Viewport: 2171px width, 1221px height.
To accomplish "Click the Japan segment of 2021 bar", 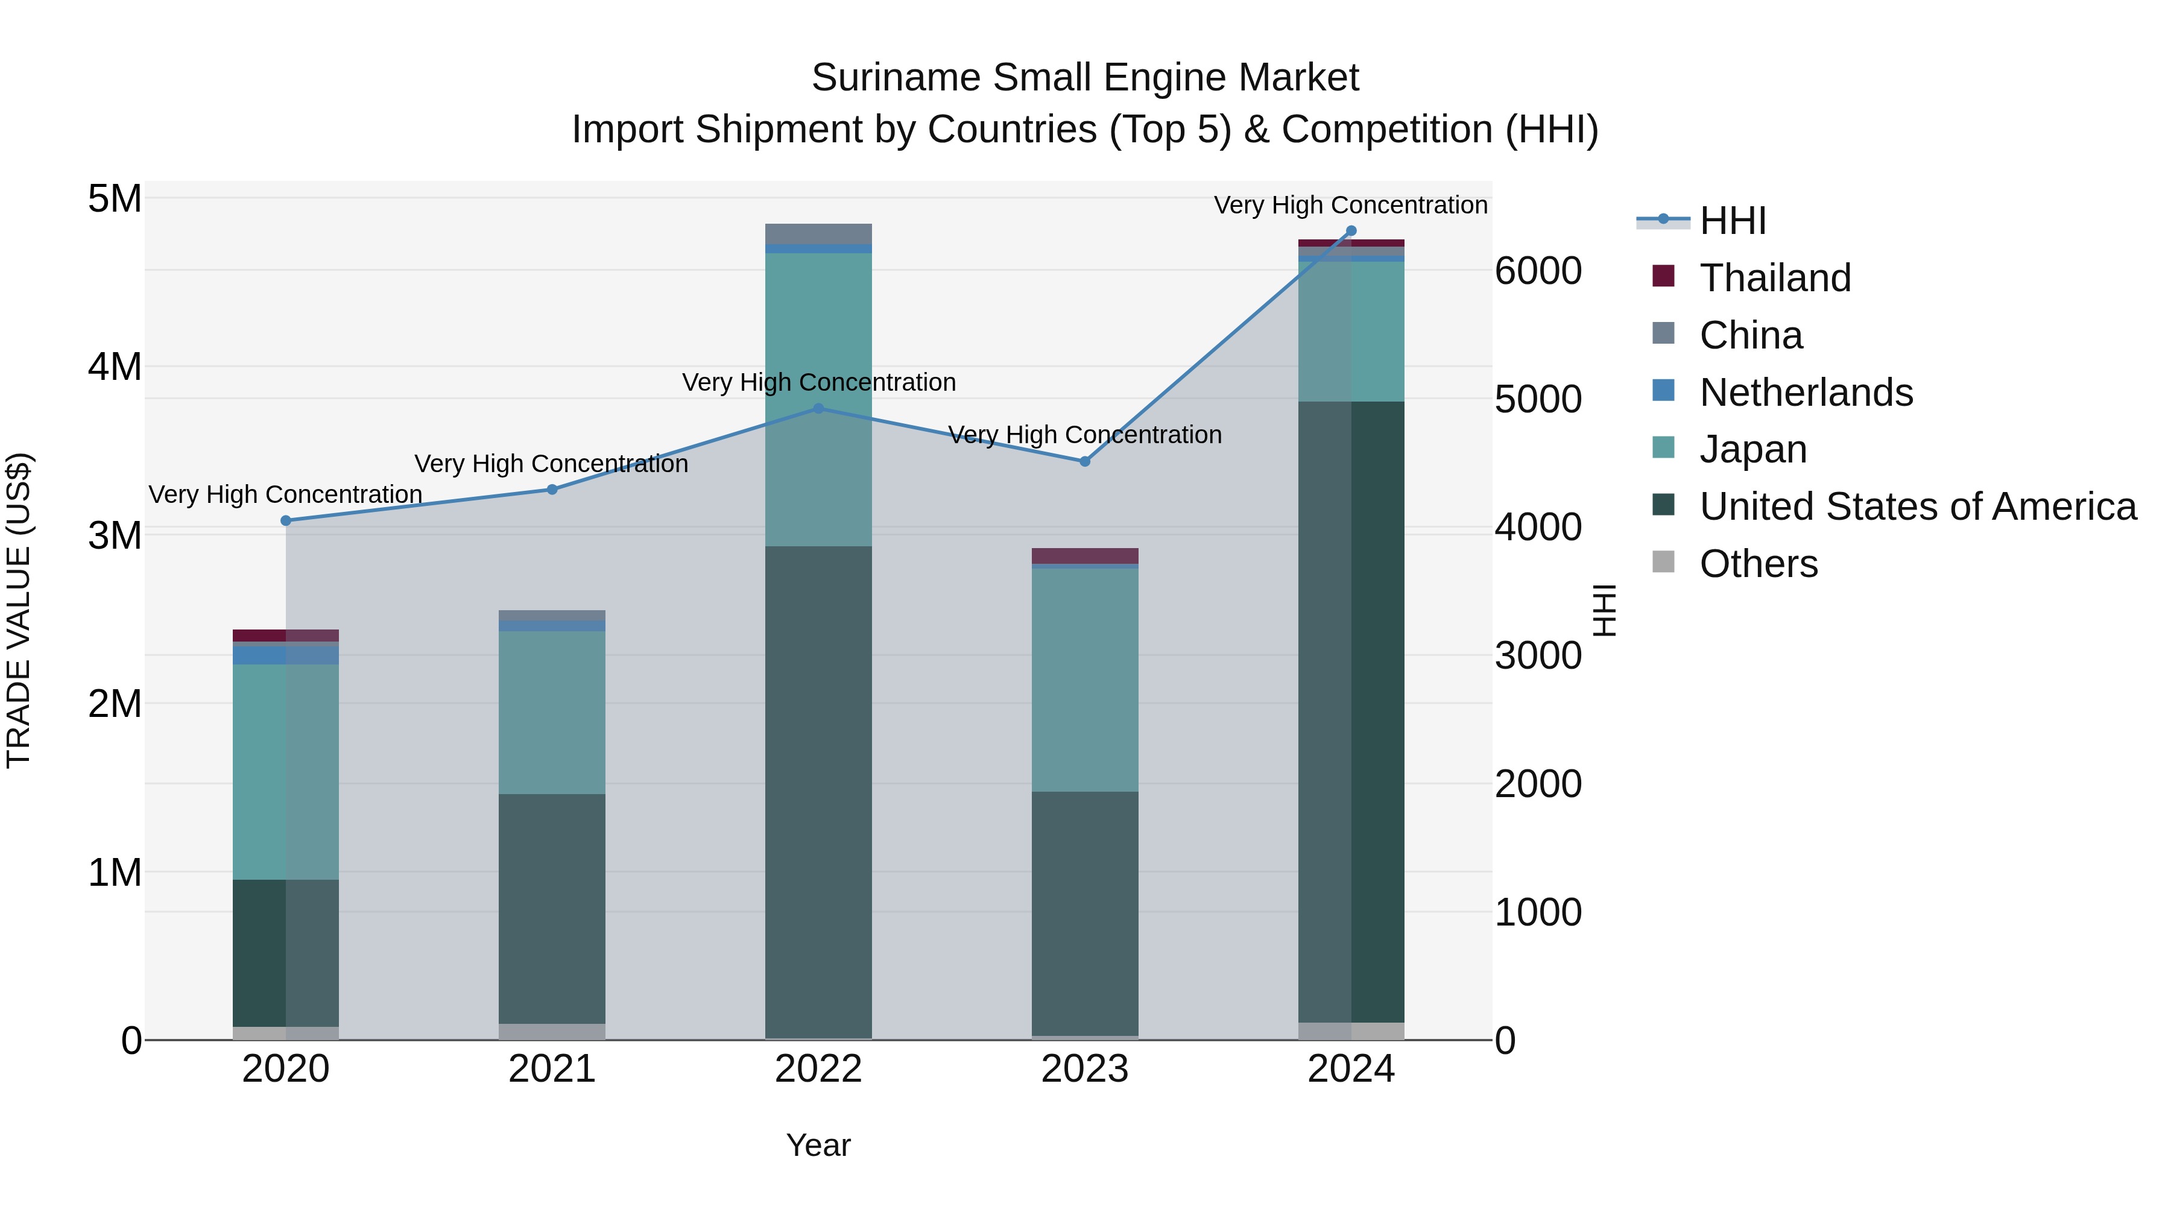I will point(552,713).
